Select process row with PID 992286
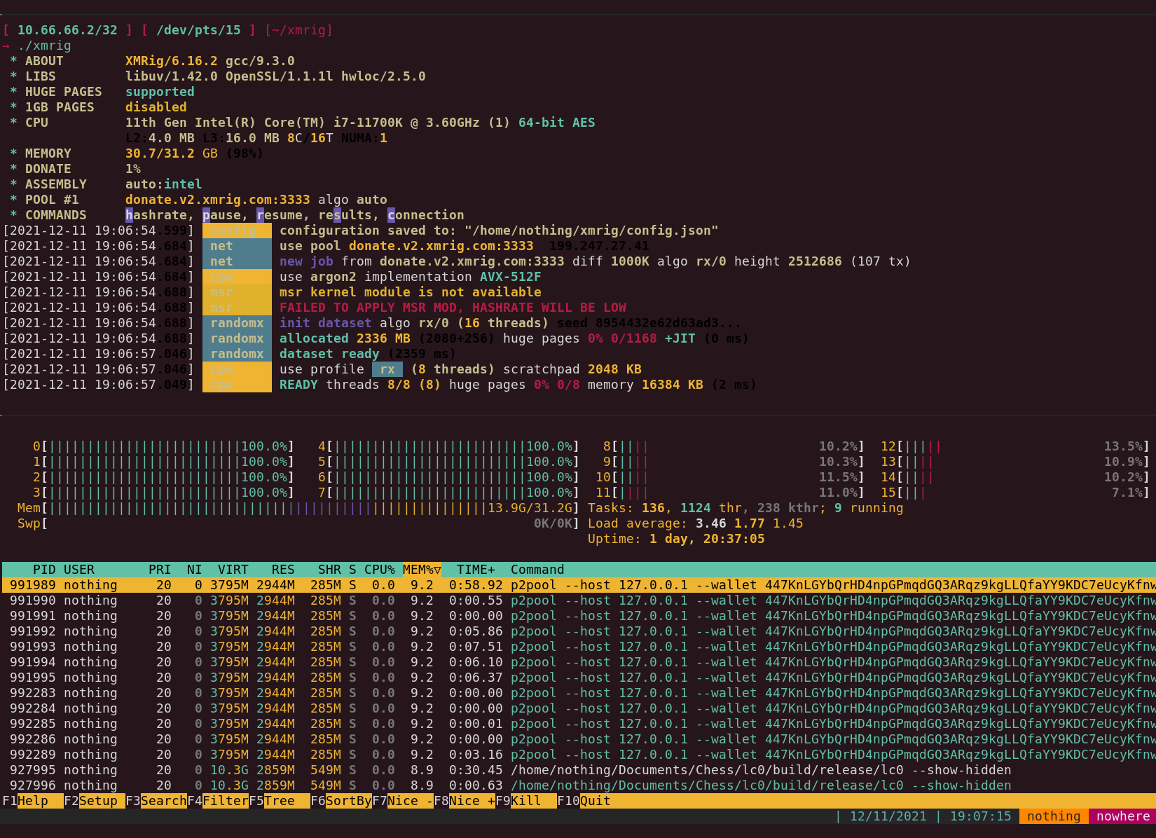This screenshot has width=1156, height=838. click(x=579, y=739)
